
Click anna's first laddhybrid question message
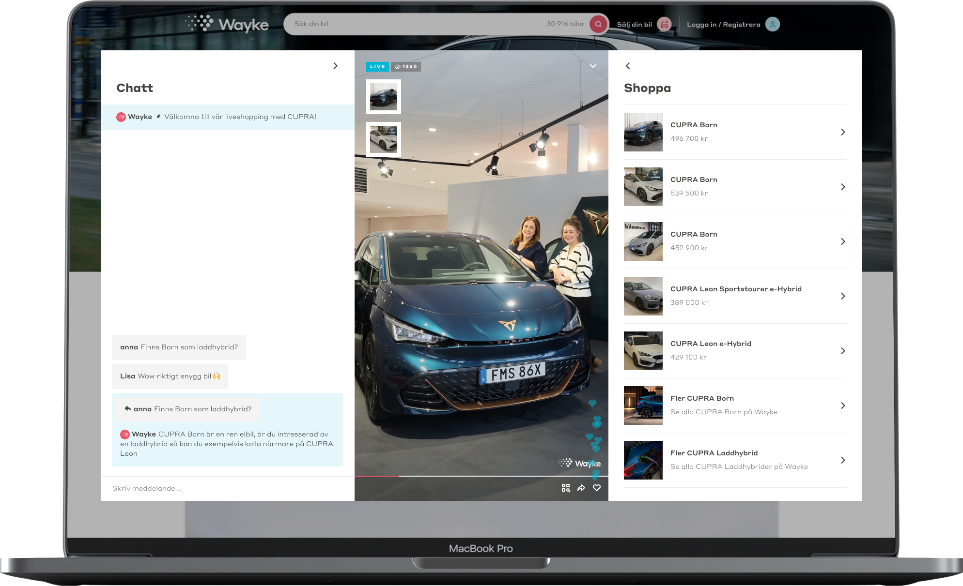pos(179,347)
